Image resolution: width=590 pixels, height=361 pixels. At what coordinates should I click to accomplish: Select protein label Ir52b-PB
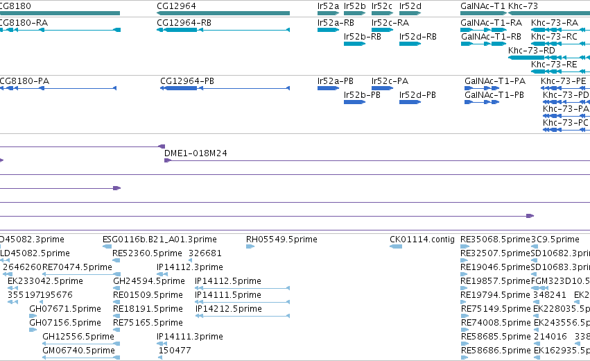coord(362,95)
